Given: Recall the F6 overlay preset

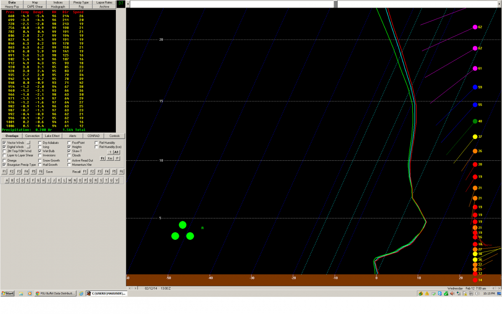Looking at the screenshot, I should pos(121,172).
